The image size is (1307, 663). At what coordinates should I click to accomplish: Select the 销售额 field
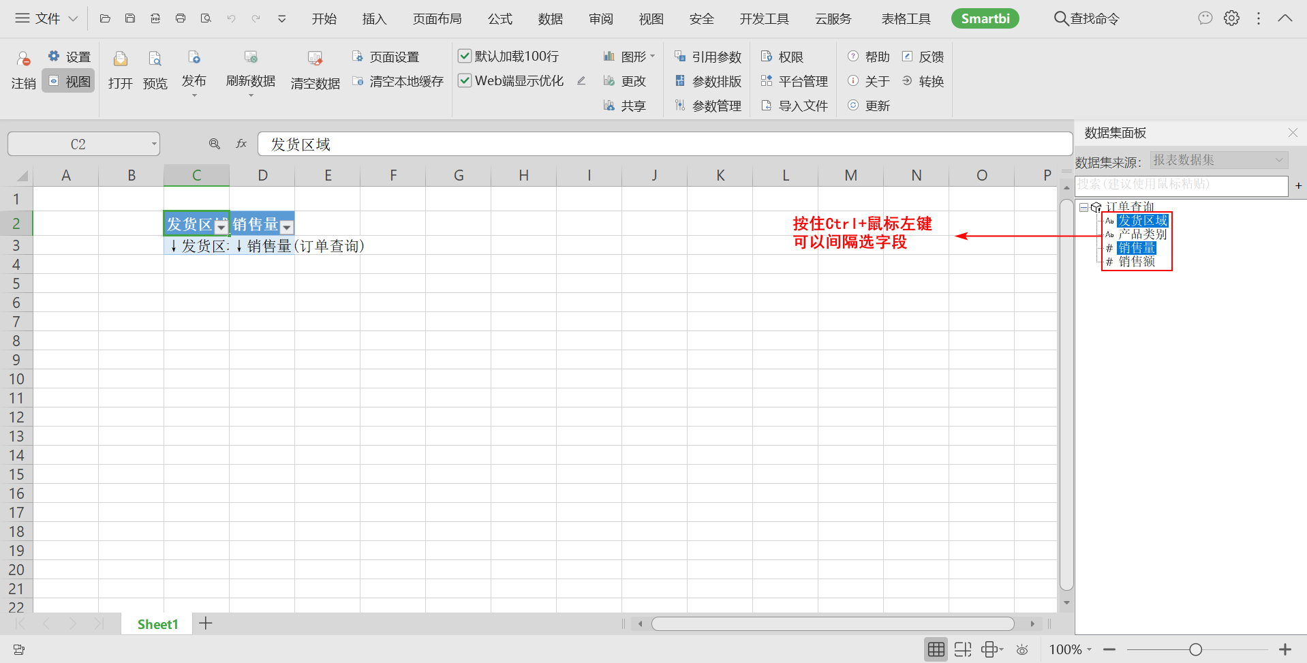[x=1137, y=262]
